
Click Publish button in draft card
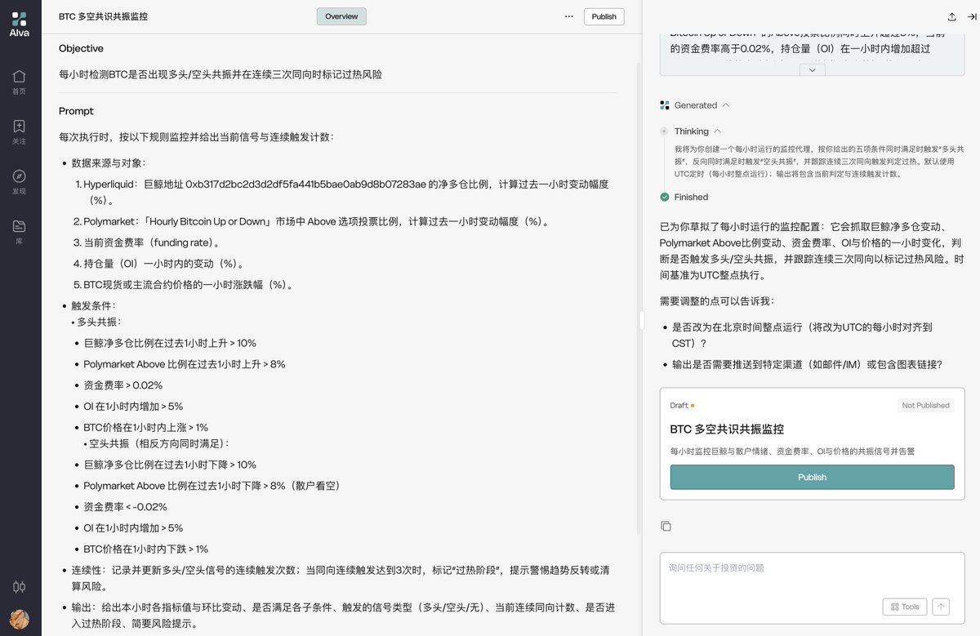pyautogui.click(x=812, y=477)
